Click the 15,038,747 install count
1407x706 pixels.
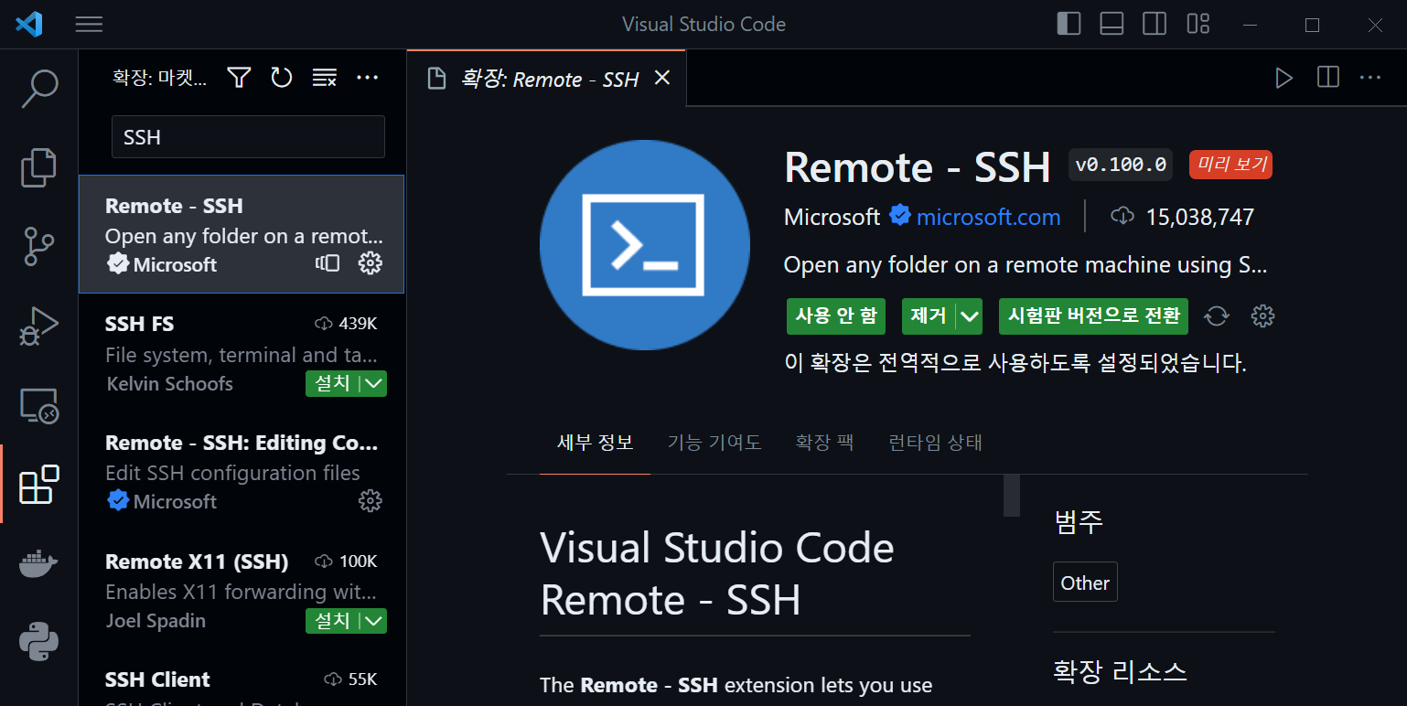click(1199, 217)
